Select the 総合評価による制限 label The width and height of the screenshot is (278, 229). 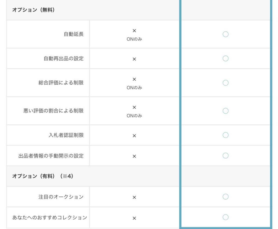point(61,83)
